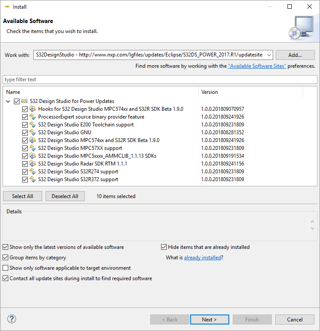Toggle Hide items that are already installed
Image resolution: width=320 pixels, height=331 pixels.
[164, 247]
